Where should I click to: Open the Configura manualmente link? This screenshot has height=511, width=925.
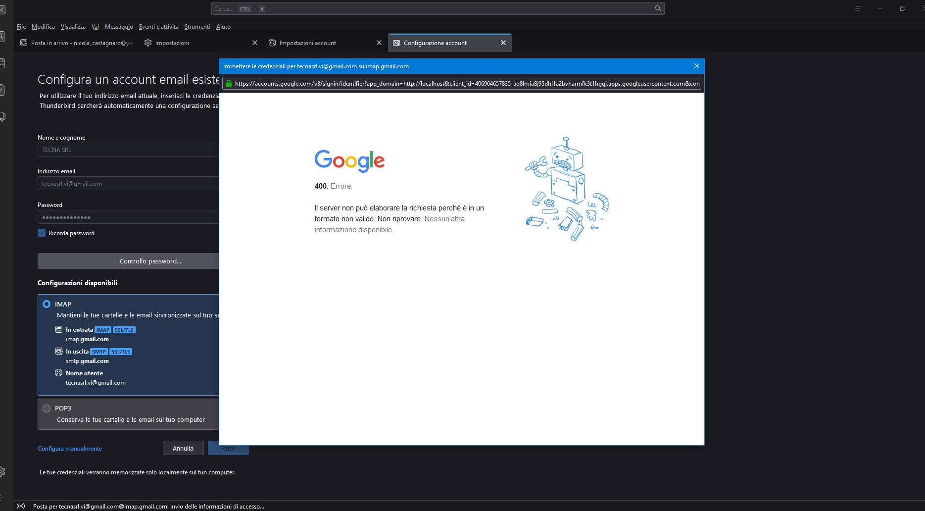70,449
